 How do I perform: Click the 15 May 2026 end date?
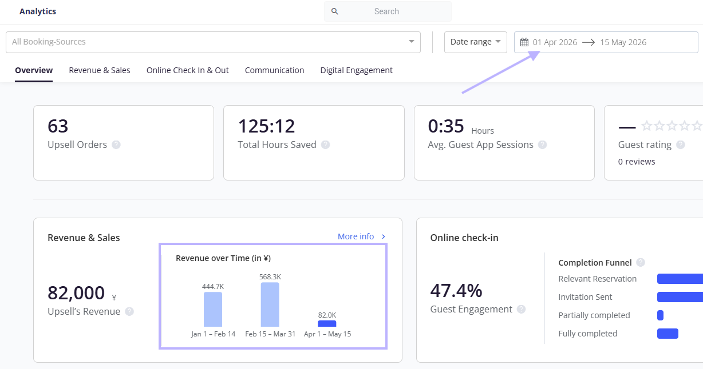[x=623, y=42]
